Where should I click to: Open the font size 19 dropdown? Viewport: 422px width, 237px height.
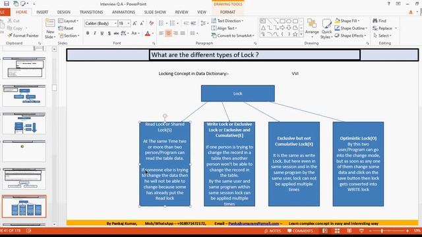pyautogui.click(x=128, y=24)
